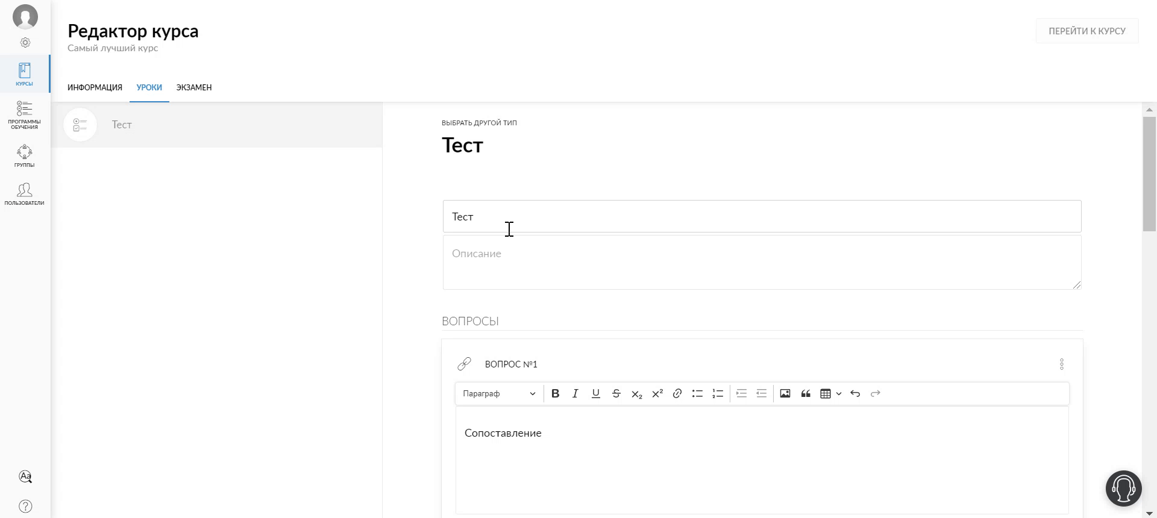
Task: Toggle bold formatting in question editor
Action: (x=555, y=393)
